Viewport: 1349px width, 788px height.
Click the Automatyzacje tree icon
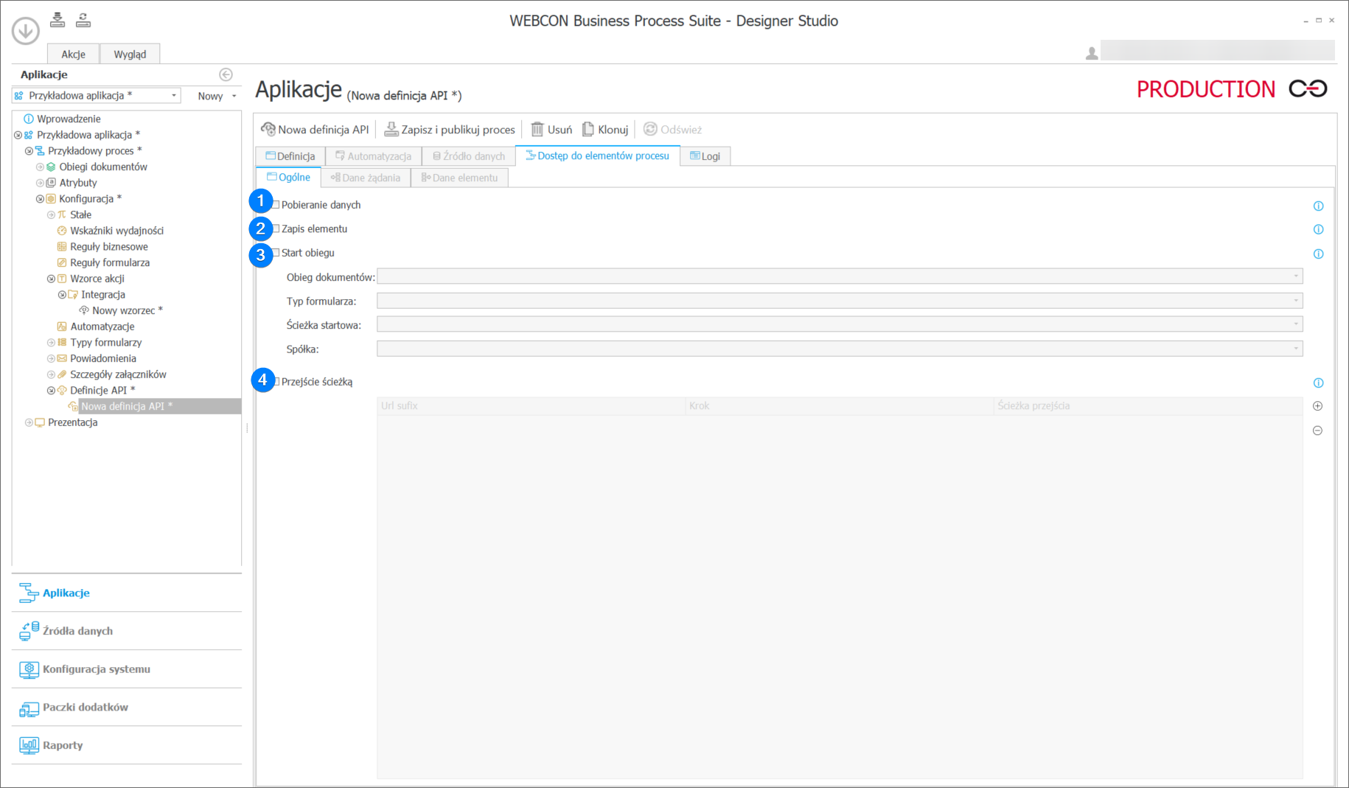[62, 327]
